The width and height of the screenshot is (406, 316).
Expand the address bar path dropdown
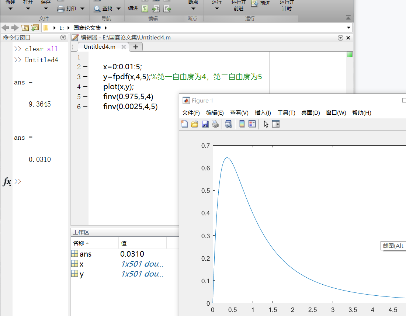tap(348, 27)
